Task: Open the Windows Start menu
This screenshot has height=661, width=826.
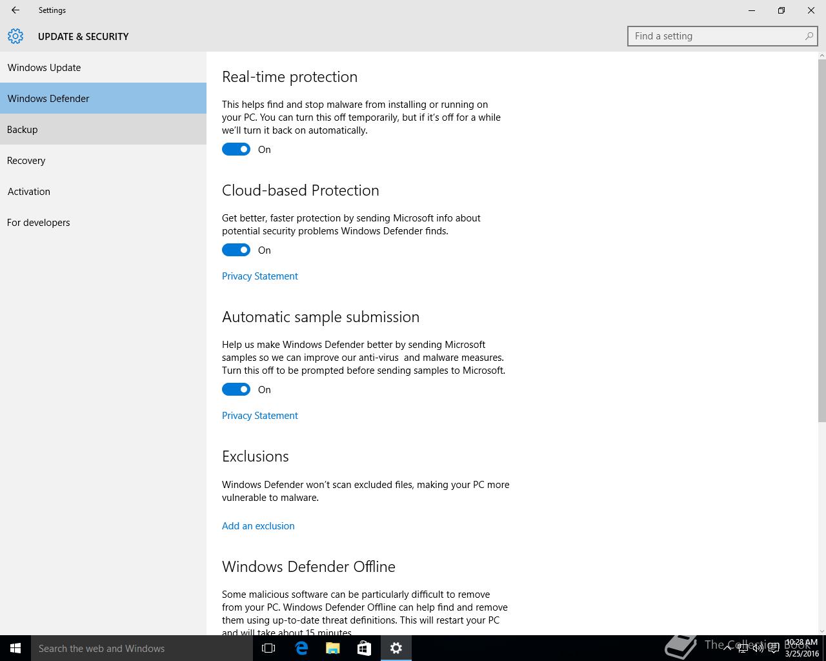Action: point(15,648)
